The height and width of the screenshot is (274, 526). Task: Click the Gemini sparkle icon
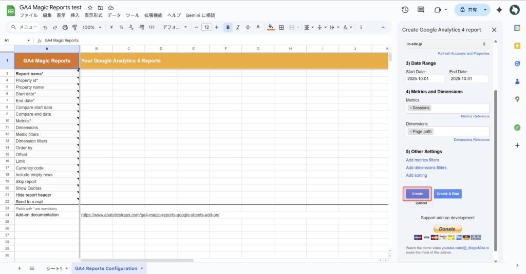pyautogui.click(x=499, y=10)
